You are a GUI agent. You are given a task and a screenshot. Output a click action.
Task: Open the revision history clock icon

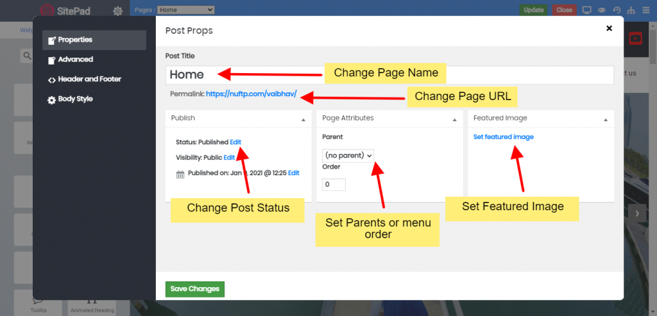click(x=617, y=10)
